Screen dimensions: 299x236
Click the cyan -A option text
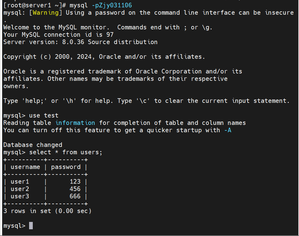pos(228,130)
